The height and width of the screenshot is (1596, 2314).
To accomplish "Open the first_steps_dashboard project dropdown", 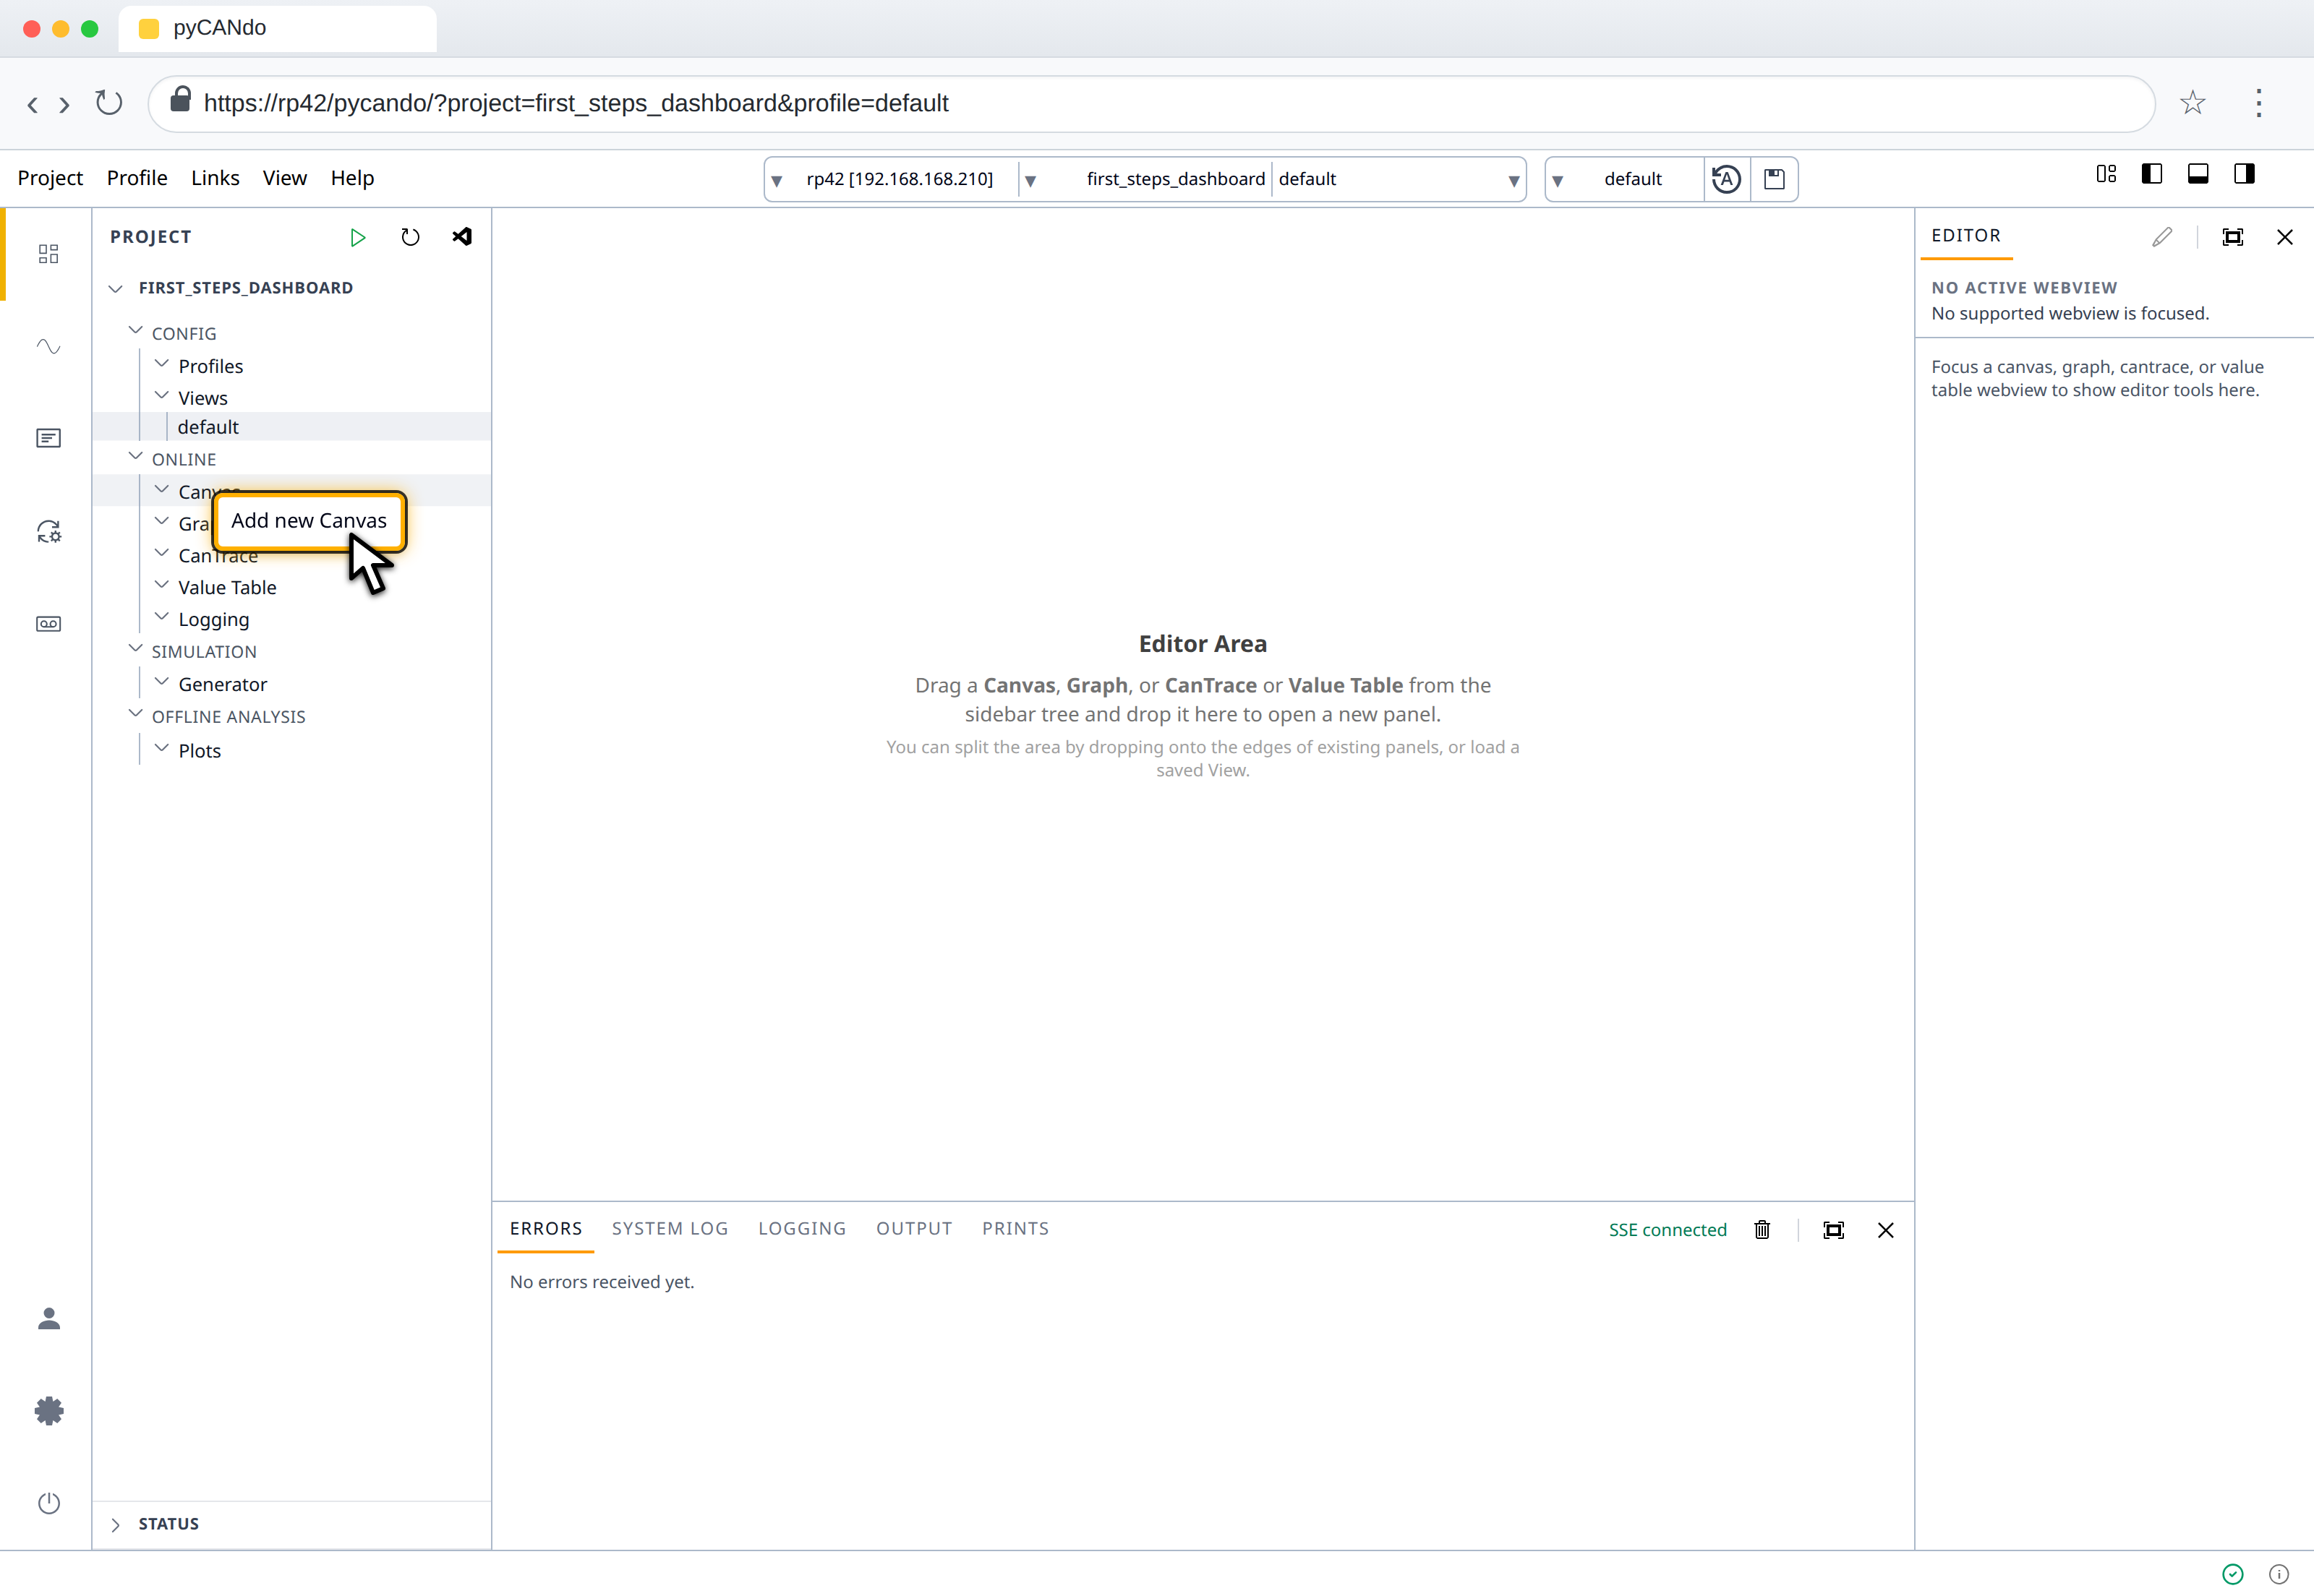I will 1145,179.
